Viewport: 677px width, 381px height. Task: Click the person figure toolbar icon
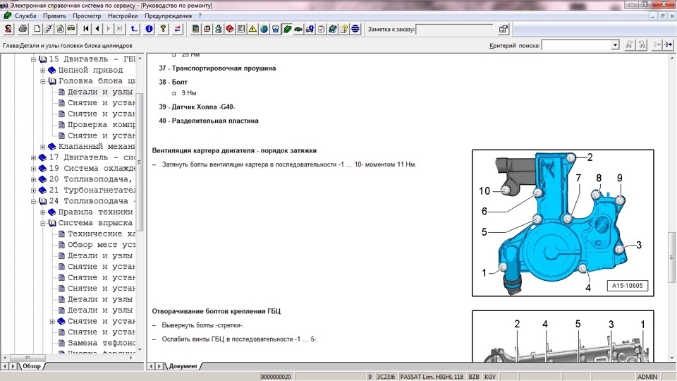(x=219, y=29)
